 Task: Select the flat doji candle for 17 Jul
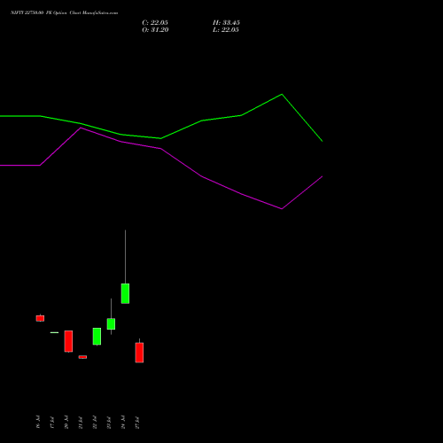pos(54,332)
